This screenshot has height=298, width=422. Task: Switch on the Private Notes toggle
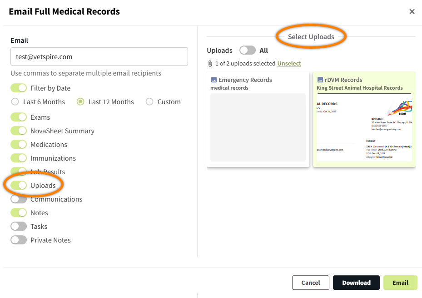[19, 240]
